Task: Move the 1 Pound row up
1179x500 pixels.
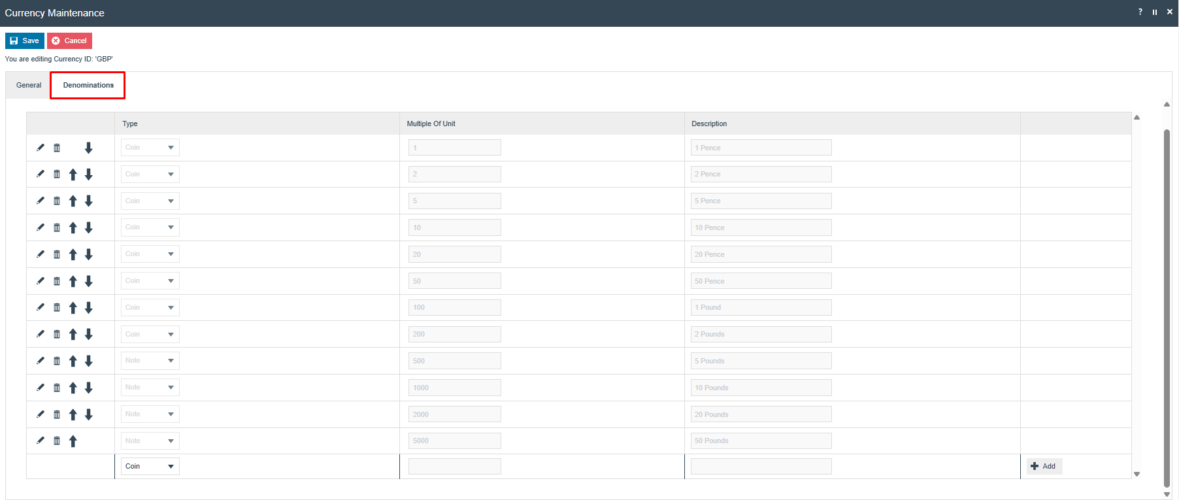Action: pos(73,308)
